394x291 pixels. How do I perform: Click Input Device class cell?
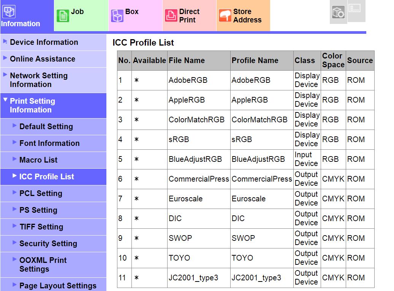(307, 159)
